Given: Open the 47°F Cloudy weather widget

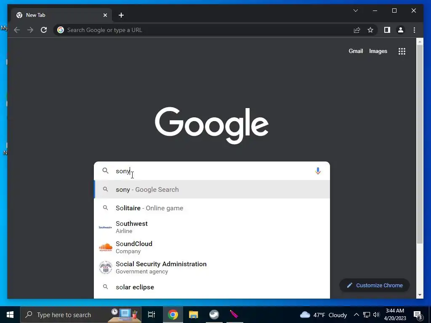Looking at the screenshot, I should [323, 315].
